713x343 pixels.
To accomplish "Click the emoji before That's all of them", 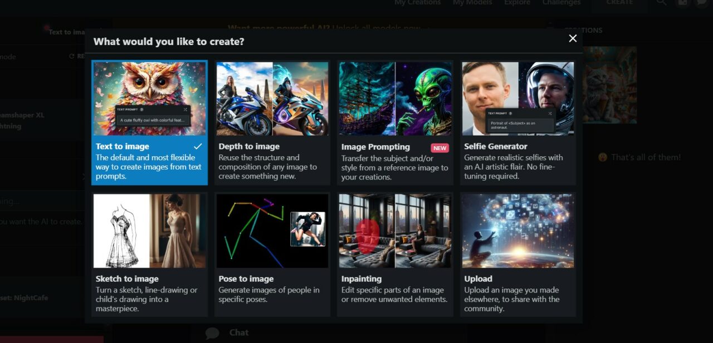I will (x=602, y=157).
